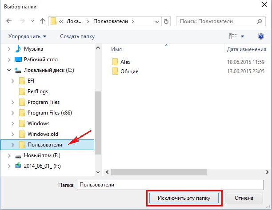Expand the Windows.old node
The width and height of the screenshot is (272, 210).
click(12, 134)
